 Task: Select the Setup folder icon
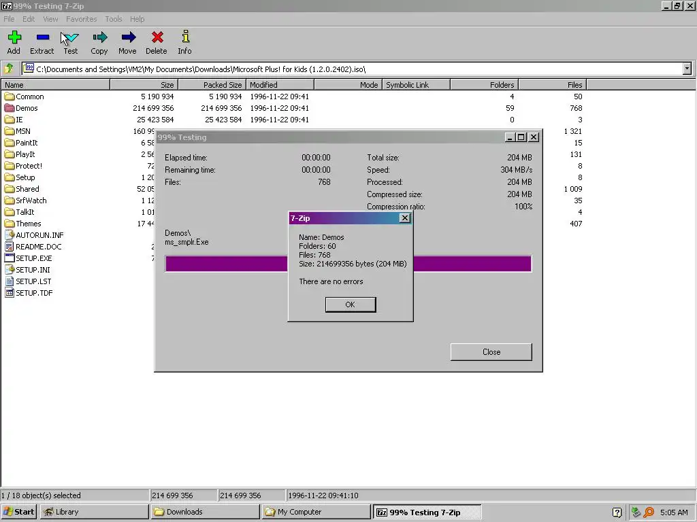pos(10,177)
